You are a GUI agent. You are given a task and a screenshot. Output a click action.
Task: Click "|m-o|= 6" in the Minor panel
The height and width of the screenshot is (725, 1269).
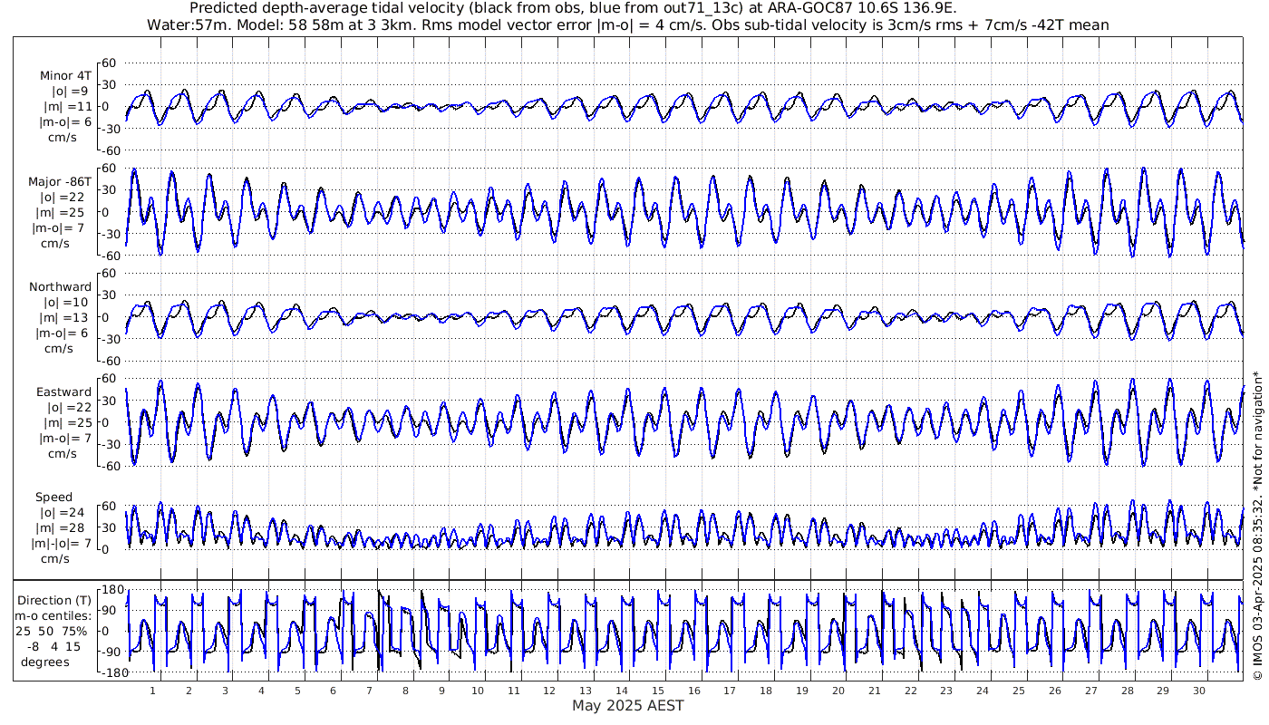(x=63, y=122)
